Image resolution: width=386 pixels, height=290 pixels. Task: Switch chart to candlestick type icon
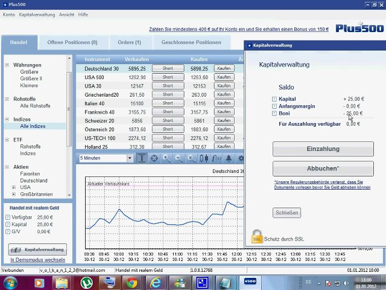204,158
